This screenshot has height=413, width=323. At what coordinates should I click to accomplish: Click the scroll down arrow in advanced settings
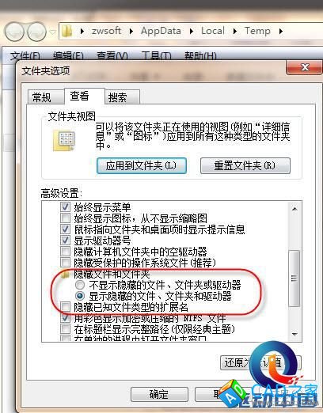point(294,334)
